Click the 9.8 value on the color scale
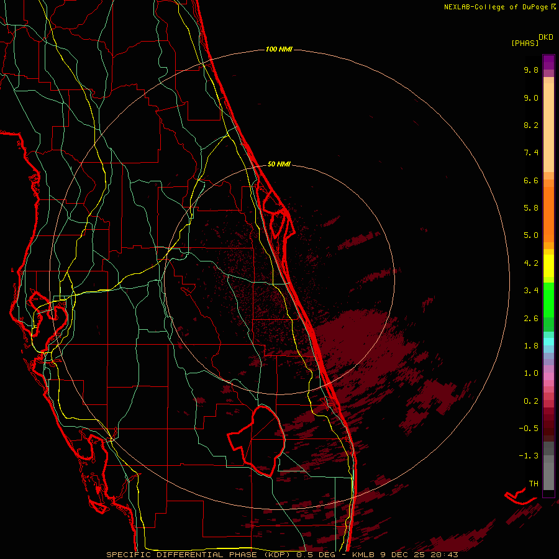Image resolution: width=559 pixels, height=559 pixels. pyautogui.click(x=531, y=70)
